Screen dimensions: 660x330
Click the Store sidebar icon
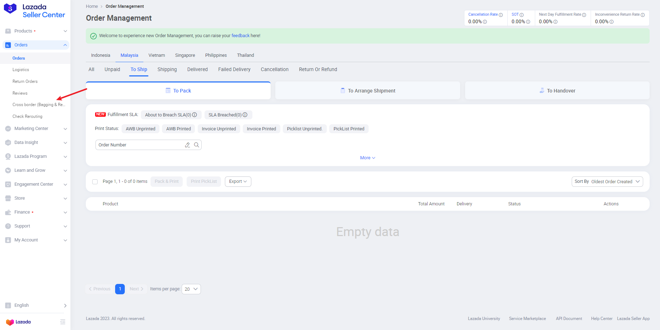(8, 198)
